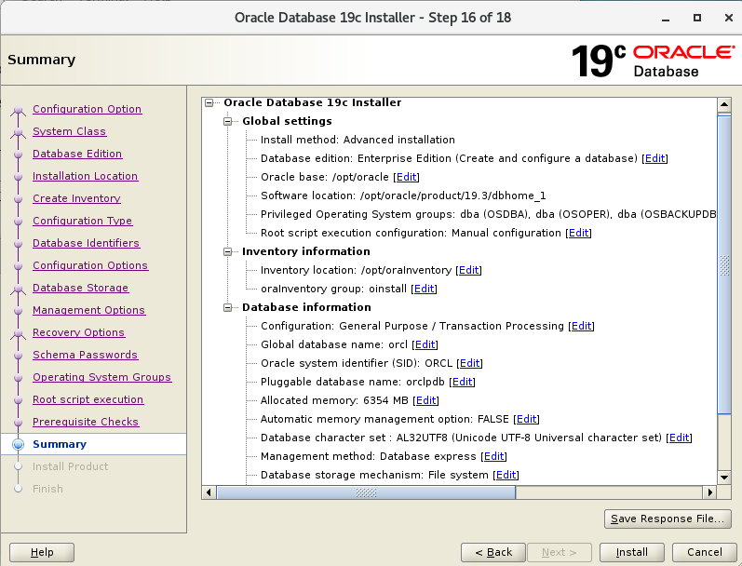This screenshot has height=566, width=742.
Task: Close the Oracle installer window
Action: [729, 18]
